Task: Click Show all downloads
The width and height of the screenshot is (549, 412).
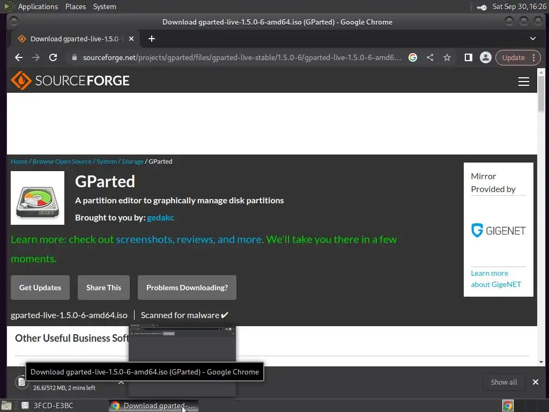Action: (x=504, y=382)
